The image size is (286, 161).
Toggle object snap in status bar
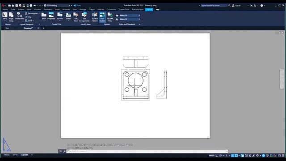pos(236,156)
